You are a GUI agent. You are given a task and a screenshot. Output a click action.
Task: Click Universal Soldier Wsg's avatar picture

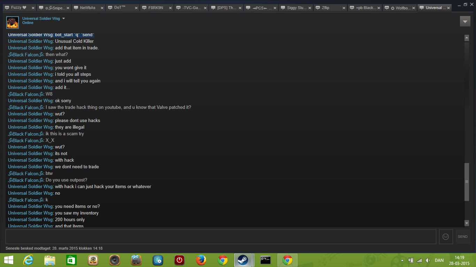click(13, 22)
